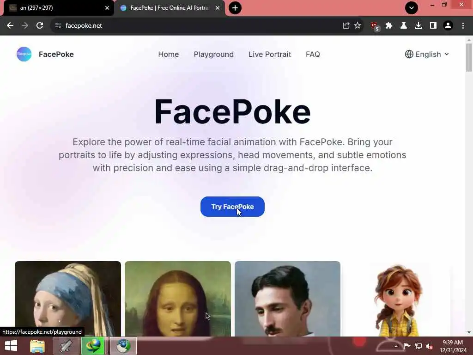The image size is (473, 355).
Task: Click the address bar showing facepoke.net
Action: tap(199, 26)
